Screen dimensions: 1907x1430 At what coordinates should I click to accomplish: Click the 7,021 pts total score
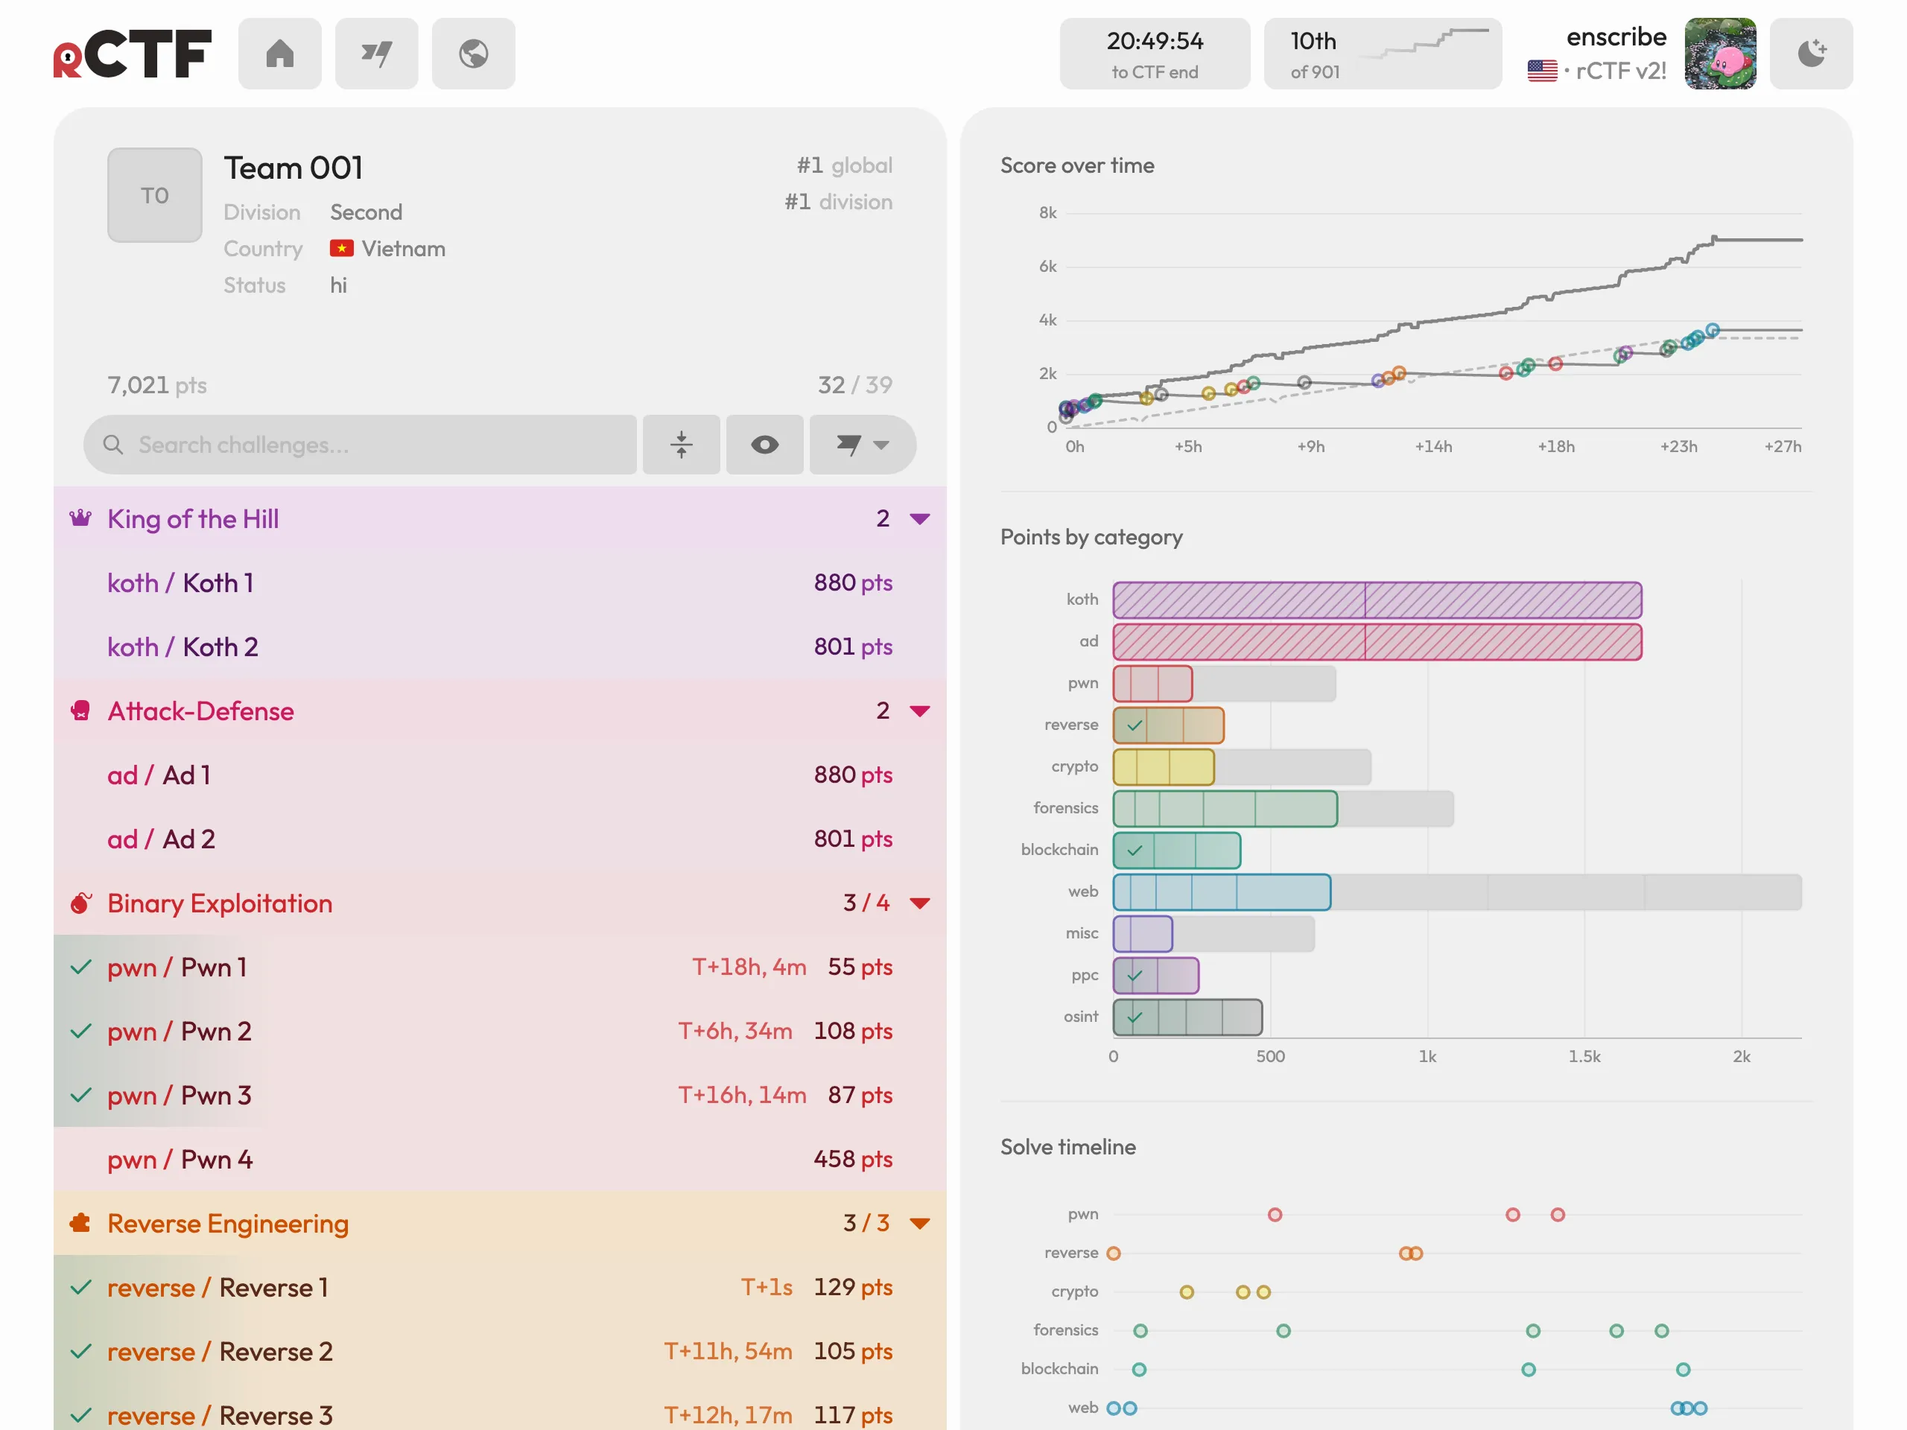[x=157, y=385]
